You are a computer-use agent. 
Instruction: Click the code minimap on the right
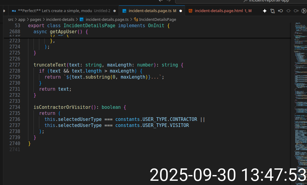[299, 91]
